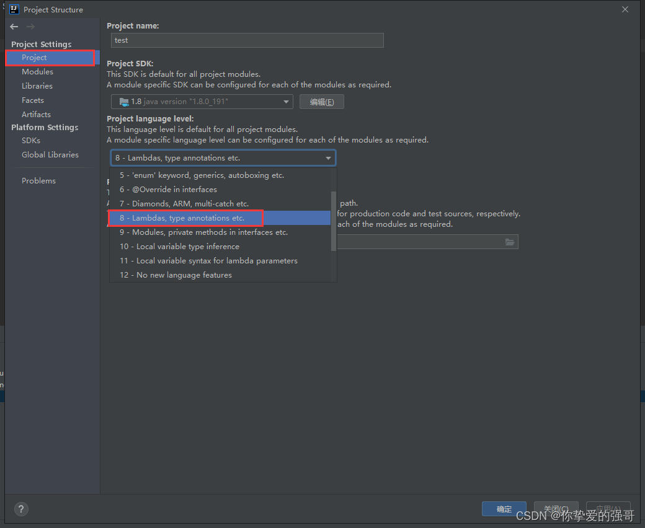Viewport: 645px width, 528px height.
Task: Click the IntelliJ logo in title bar
Action: click(14, 9)
